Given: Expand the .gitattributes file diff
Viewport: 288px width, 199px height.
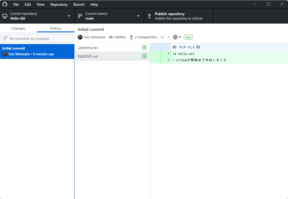Looking at the screenshot, I should pos(144,47).
